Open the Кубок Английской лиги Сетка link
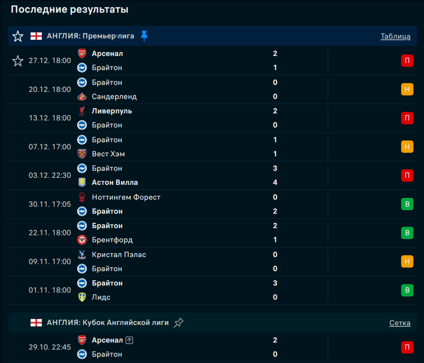Viewport: 424px width, 363px height. [x=400, y=323]
